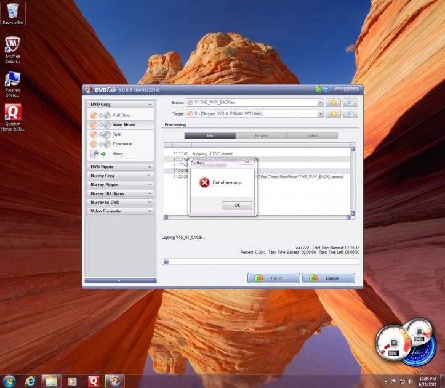Cancel the copying task
This screenshot has height=388, width=445.
tap(327, 278)
